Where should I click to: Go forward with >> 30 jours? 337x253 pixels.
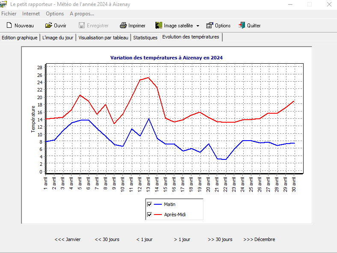coord(220,239)
